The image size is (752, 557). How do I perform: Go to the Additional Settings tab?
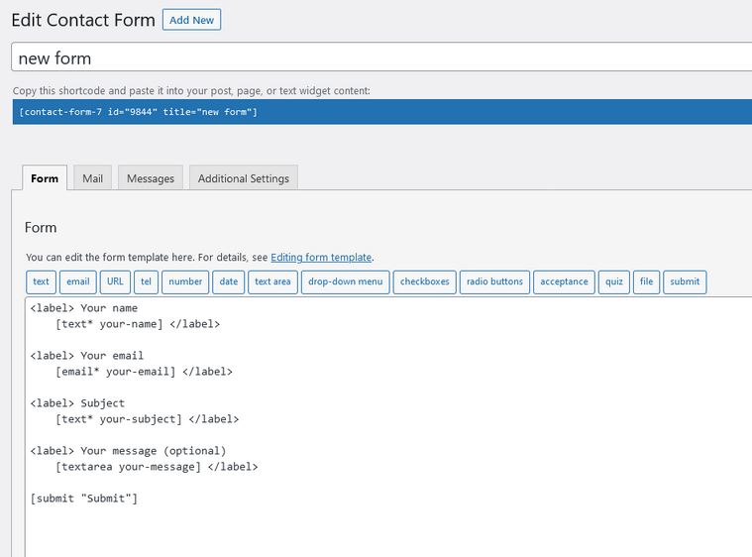pos(244,178)
